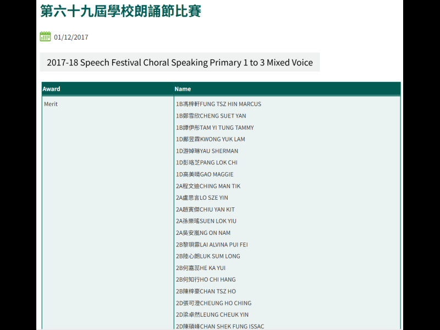
Task: Click the page title 第六十九屆學校朗誦節比賽
Action: point(120,10)
